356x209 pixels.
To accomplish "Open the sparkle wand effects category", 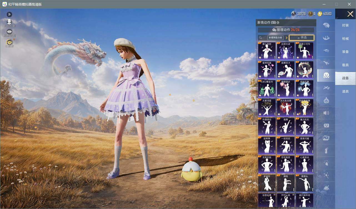I will click(326, 175).
